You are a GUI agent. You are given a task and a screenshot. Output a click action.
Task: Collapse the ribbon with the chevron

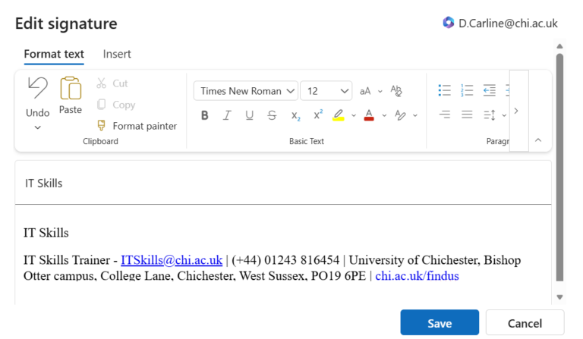coord(538,140)
